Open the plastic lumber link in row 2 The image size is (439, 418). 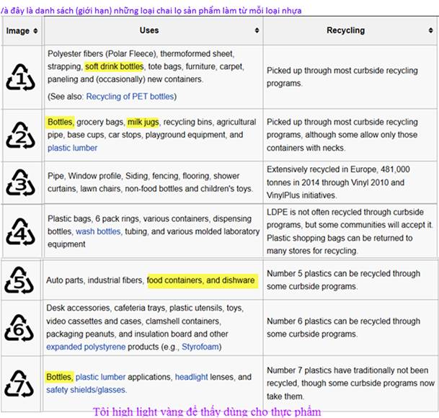tap(72, 148)
